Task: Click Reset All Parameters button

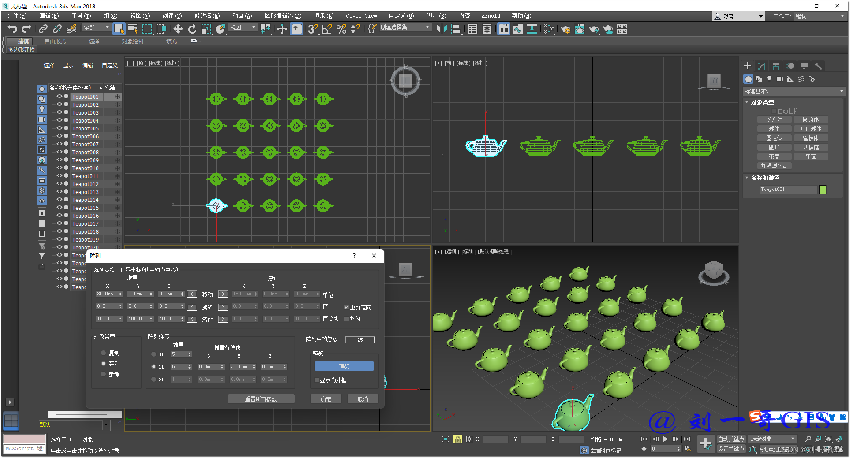Action: click(261, 399)
